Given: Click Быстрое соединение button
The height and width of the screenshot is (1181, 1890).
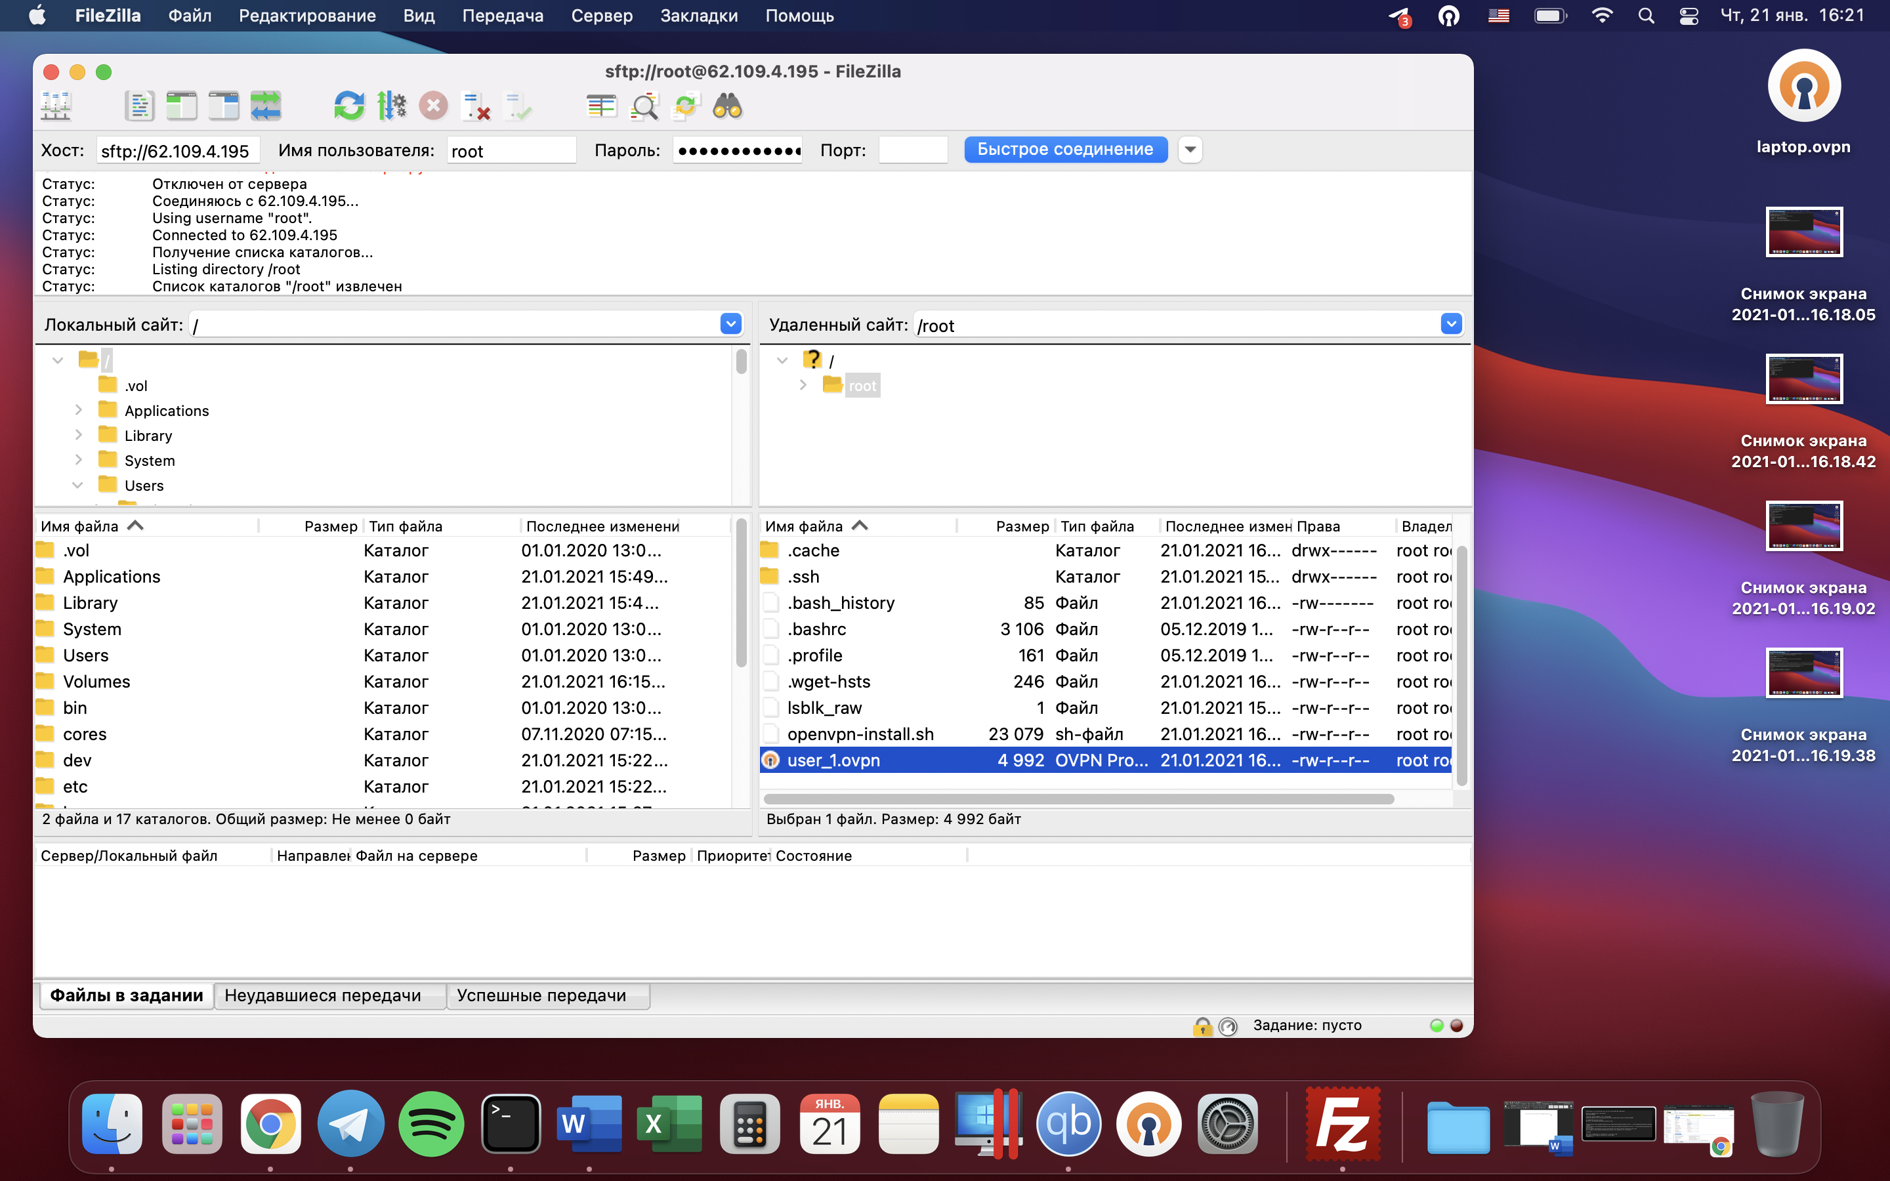Looking at the screenshot, I should click(x=1065, y=149).
